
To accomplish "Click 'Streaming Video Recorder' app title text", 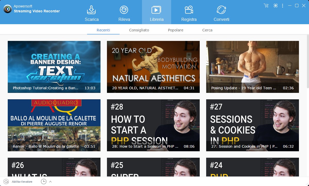I will (x=37, y=11).
